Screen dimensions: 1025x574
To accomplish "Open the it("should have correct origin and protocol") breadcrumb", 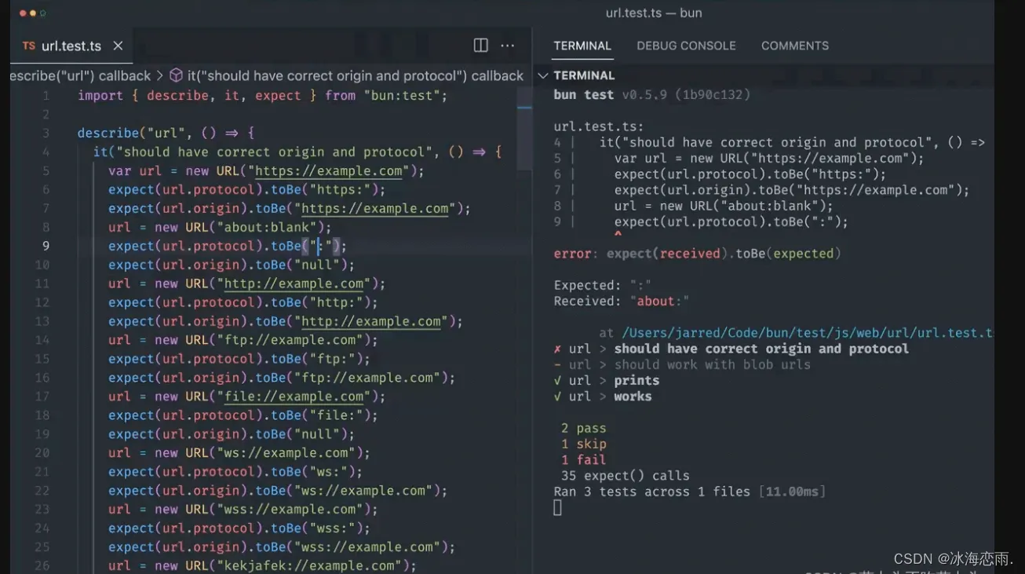I will coord(356,75).
